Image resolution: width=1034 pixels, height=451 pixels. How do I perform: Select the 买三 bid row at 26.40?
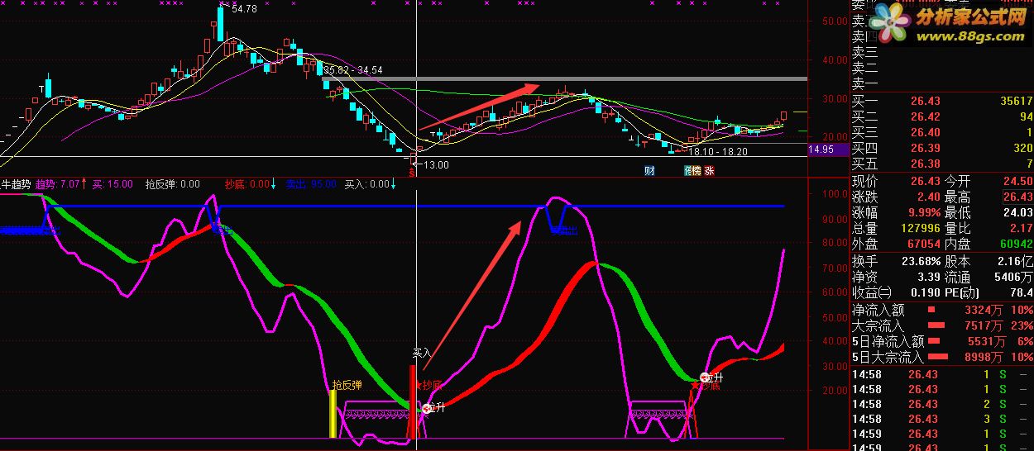tap(942, 132)
